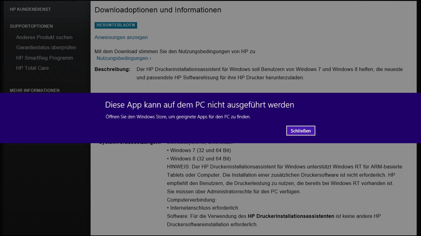Click the bold HP Druckerinstallationsassistenten text
The image size is (421, 236).
point(291,216)
